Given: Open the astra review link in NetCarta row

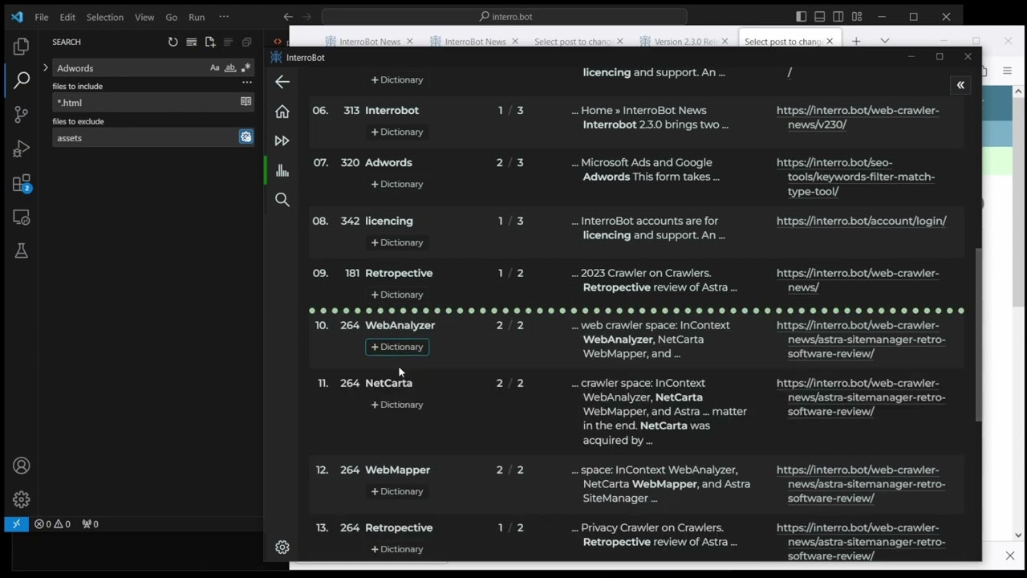Looking at the screenshot, I should pyautogui.click(x=861, y=397).
